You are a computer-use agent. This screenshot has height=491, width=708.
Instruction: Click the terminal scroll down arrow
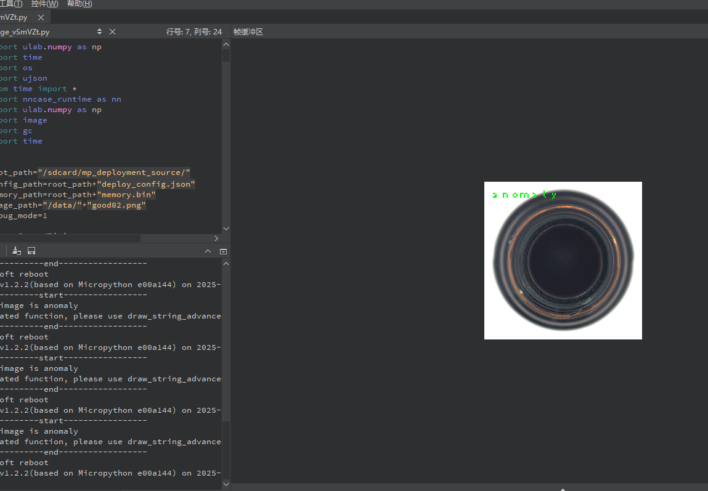pyautogui.click(x=226, y=485)
